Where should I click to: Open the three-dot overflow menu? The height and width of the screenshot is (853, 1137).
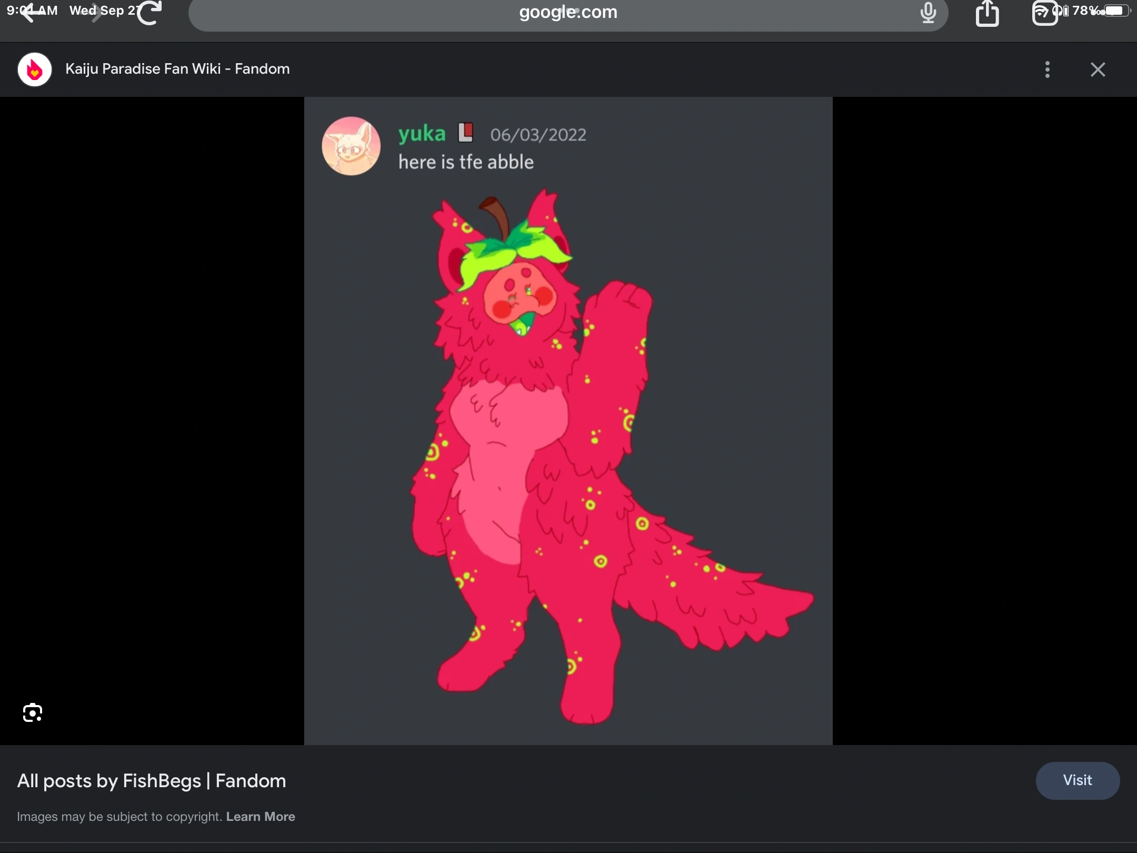tap(1048, 69)
